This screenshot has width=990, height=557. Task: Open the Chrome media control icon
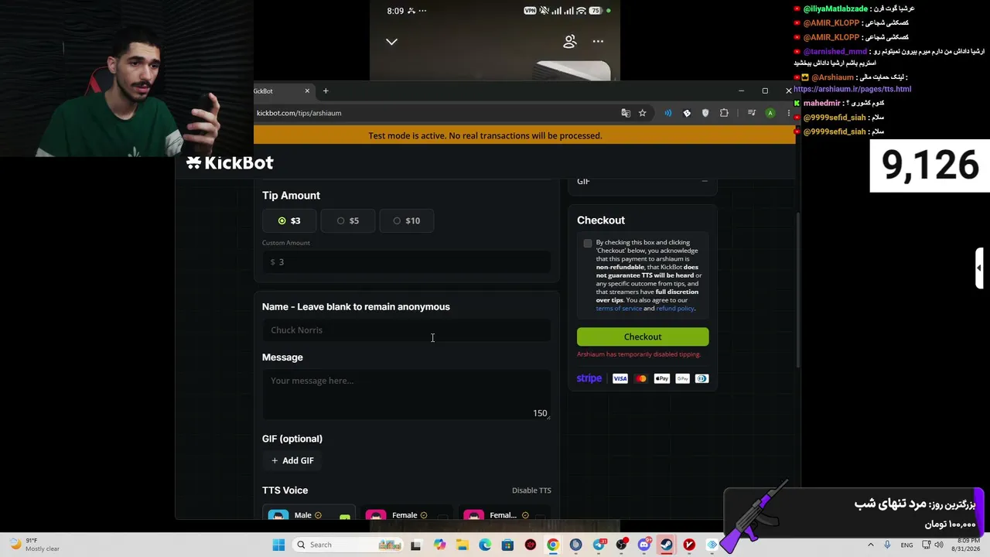click(752, 113)
